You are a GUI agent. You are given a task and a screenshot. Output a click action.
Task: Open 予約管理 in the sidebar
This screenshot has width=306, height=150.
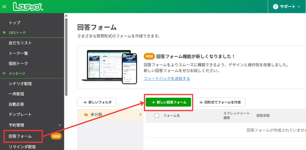click(16, 125)
